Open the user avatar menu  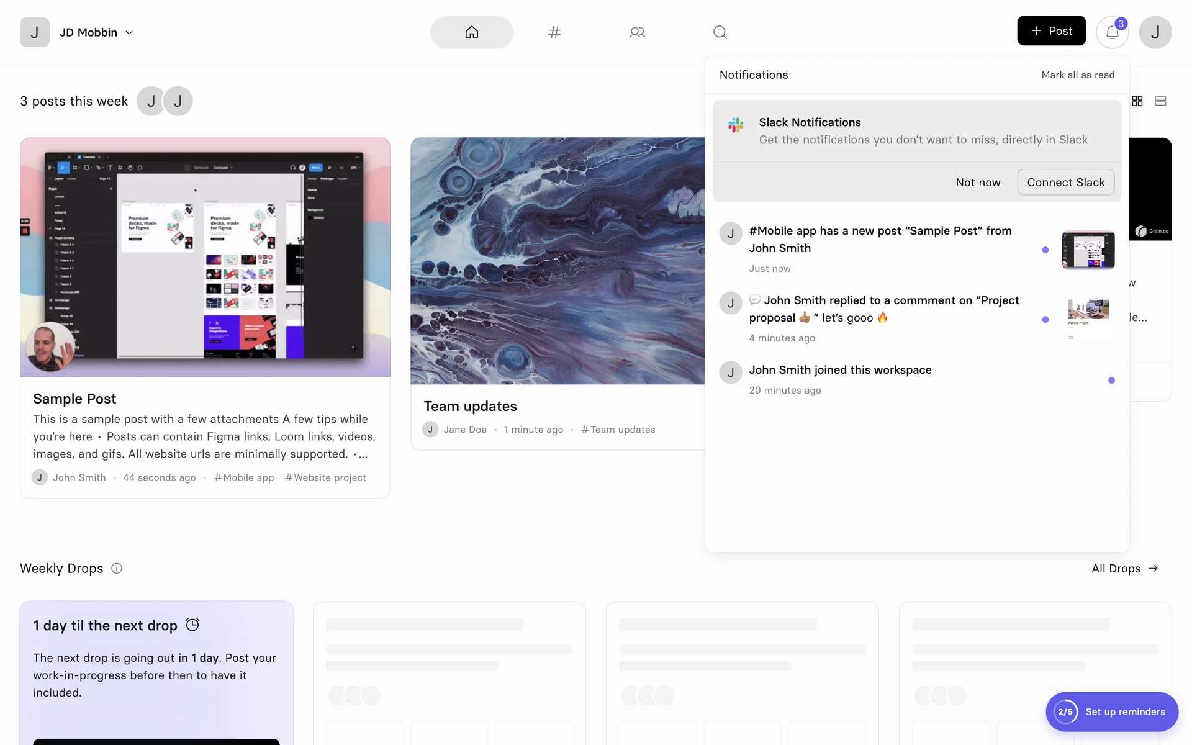pos(1155,32)
